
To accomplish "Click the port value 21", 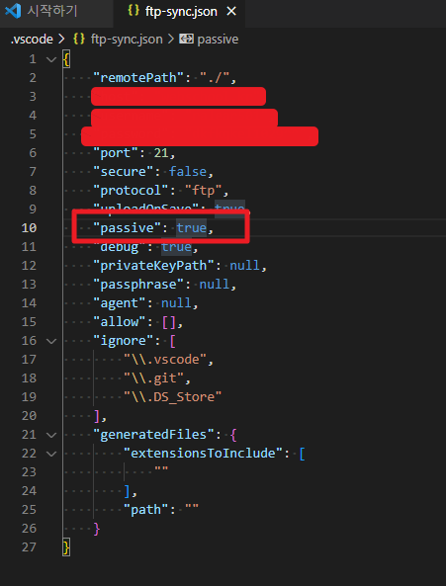I will [161, 153].
